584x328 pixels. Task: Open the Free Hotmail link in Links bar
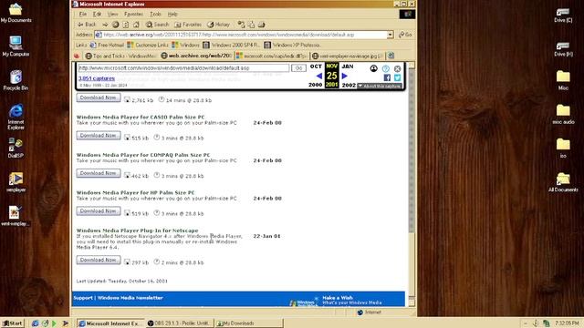pyautogui.click(x=107, y=45)
